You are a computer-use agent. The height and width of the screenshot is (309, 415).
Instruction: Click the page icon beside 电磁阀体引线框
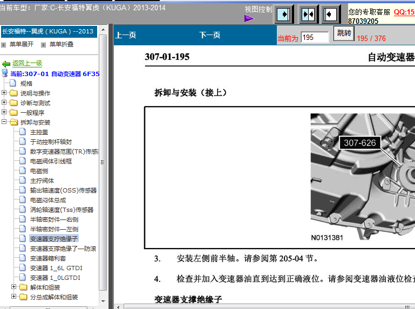(x=23, y=161)
